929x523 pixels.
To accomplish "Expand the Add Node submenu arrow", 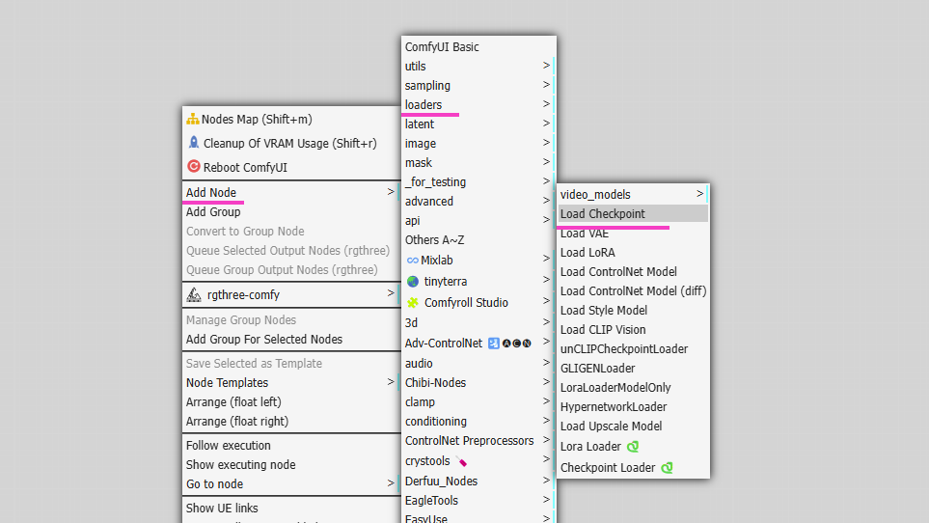I will click(391, 191).
